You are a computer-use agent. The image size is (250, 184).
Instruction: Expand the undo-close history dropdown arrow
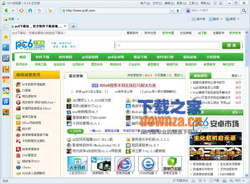click(43, 11)
